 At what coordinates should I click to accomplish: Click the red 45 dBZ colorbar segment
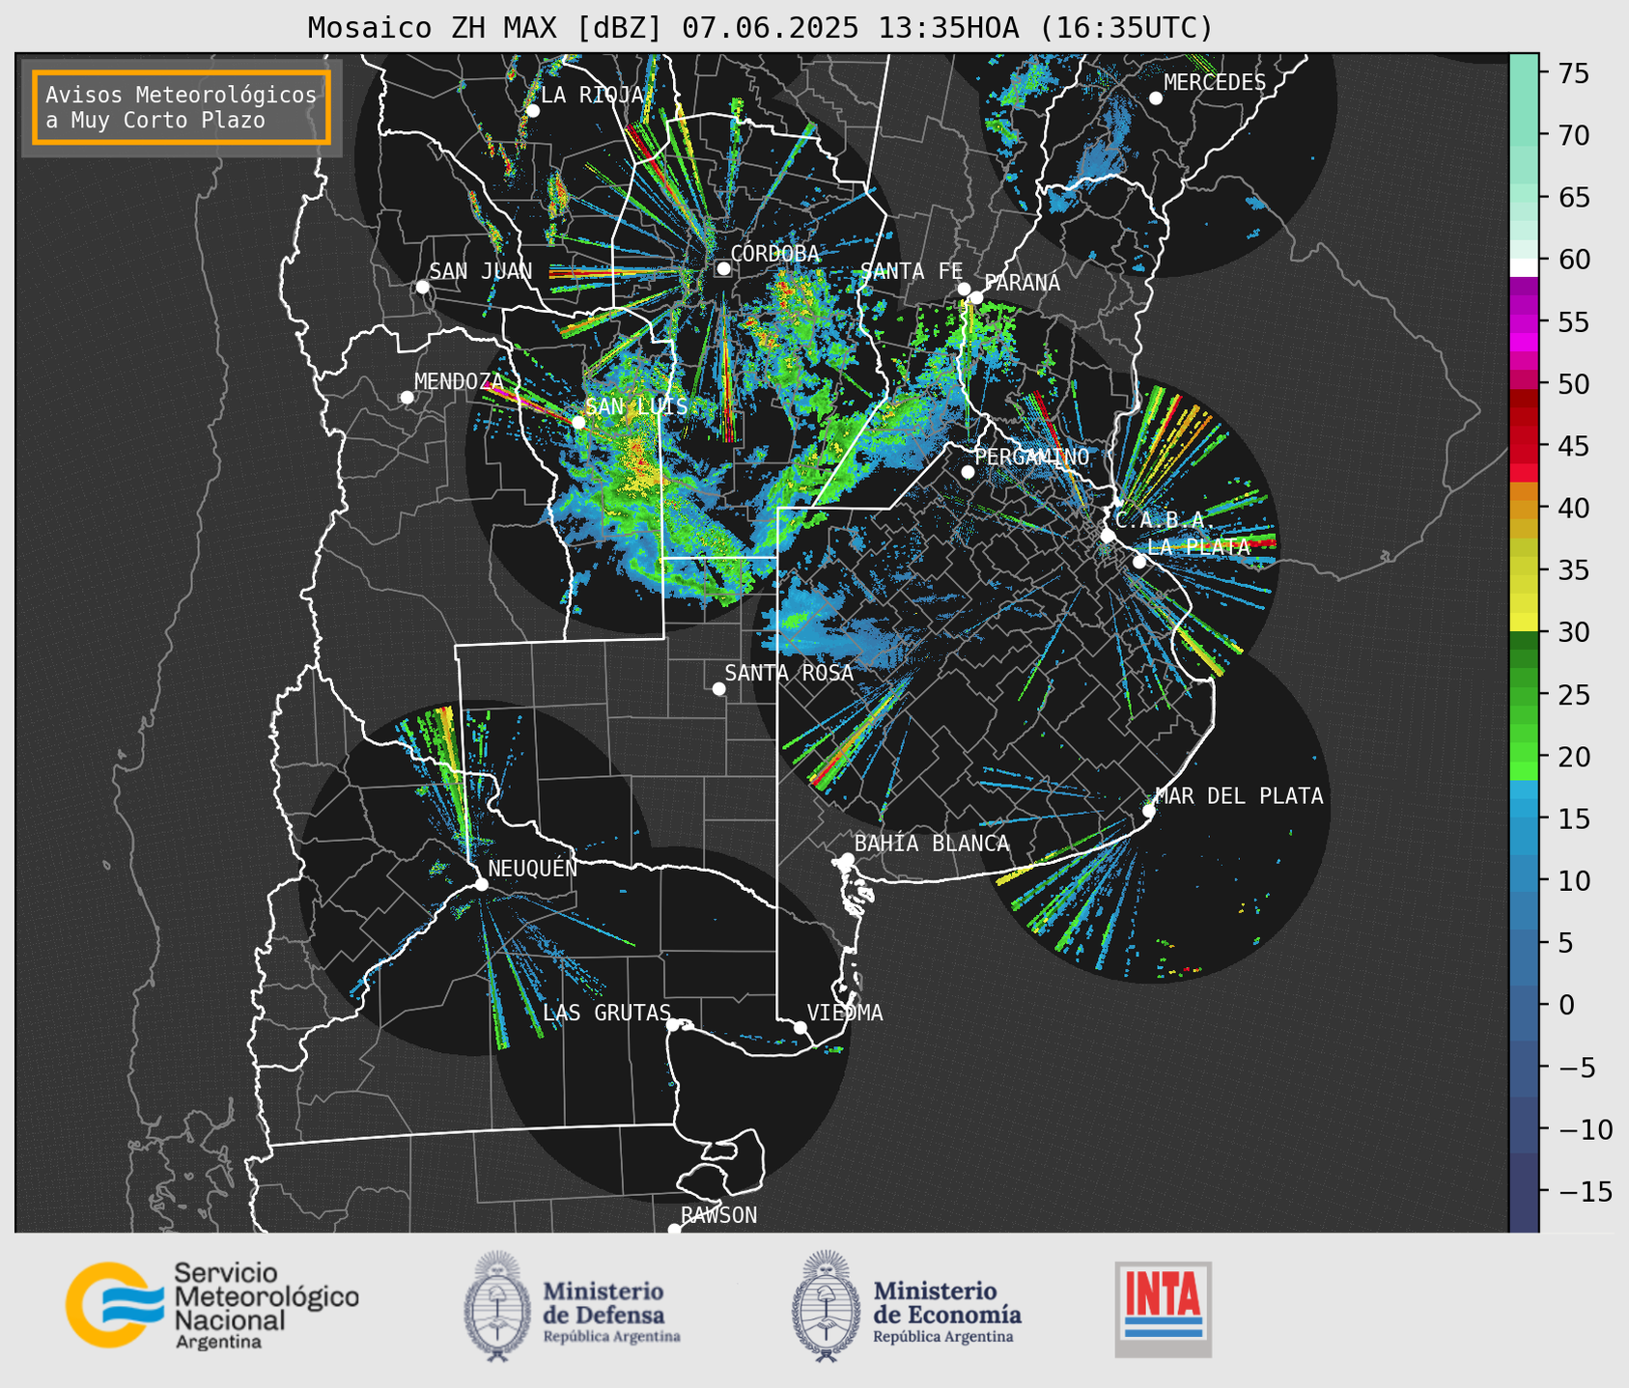coord(1524,447)
